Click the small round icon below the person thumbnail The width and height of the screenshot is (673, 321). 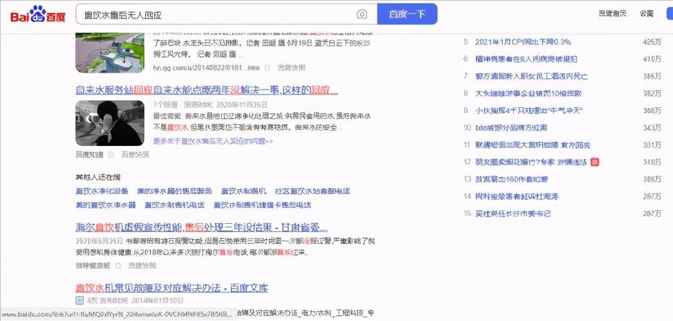coord(111,154)
